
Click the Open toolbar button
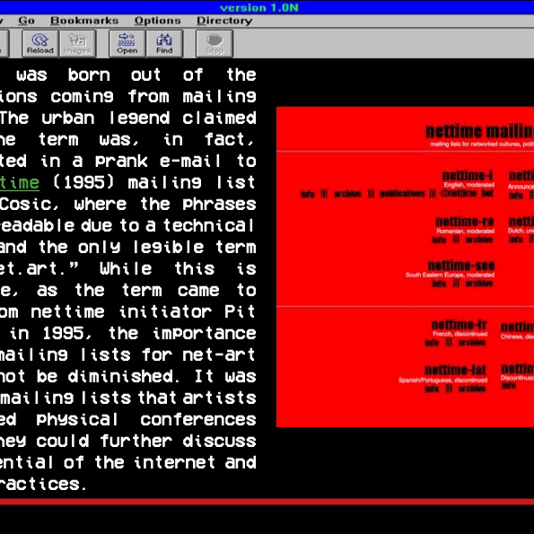click(x=127, y=43)
